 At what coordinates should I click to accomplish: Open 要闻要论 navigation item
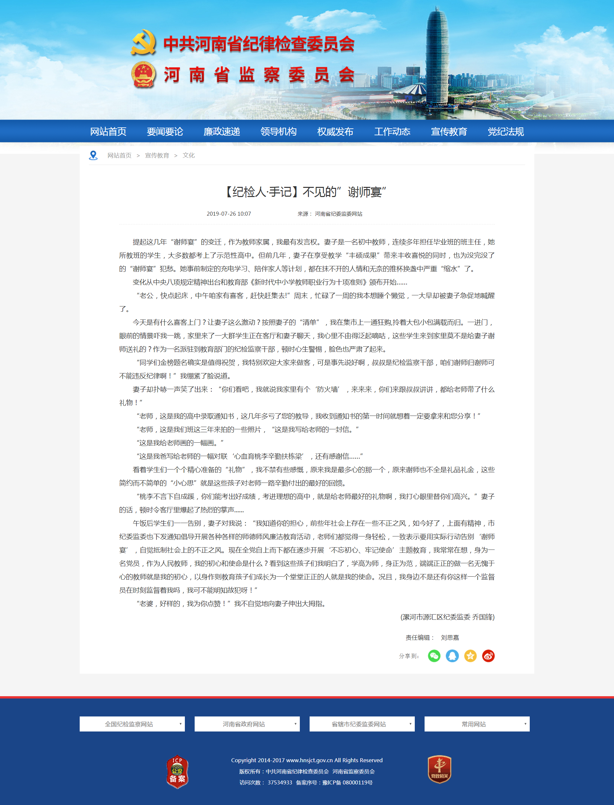point(165,132)
